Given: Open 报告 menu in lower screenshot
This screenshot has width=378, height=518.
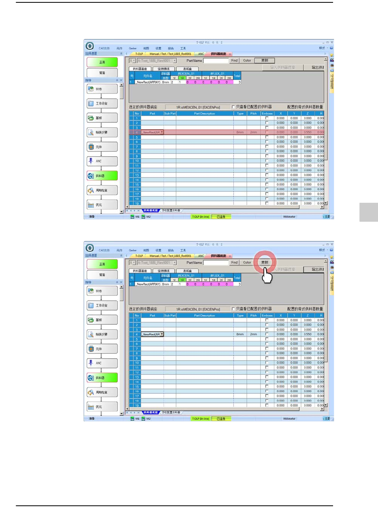Looking at the screenshot, I should coord(171,250).
